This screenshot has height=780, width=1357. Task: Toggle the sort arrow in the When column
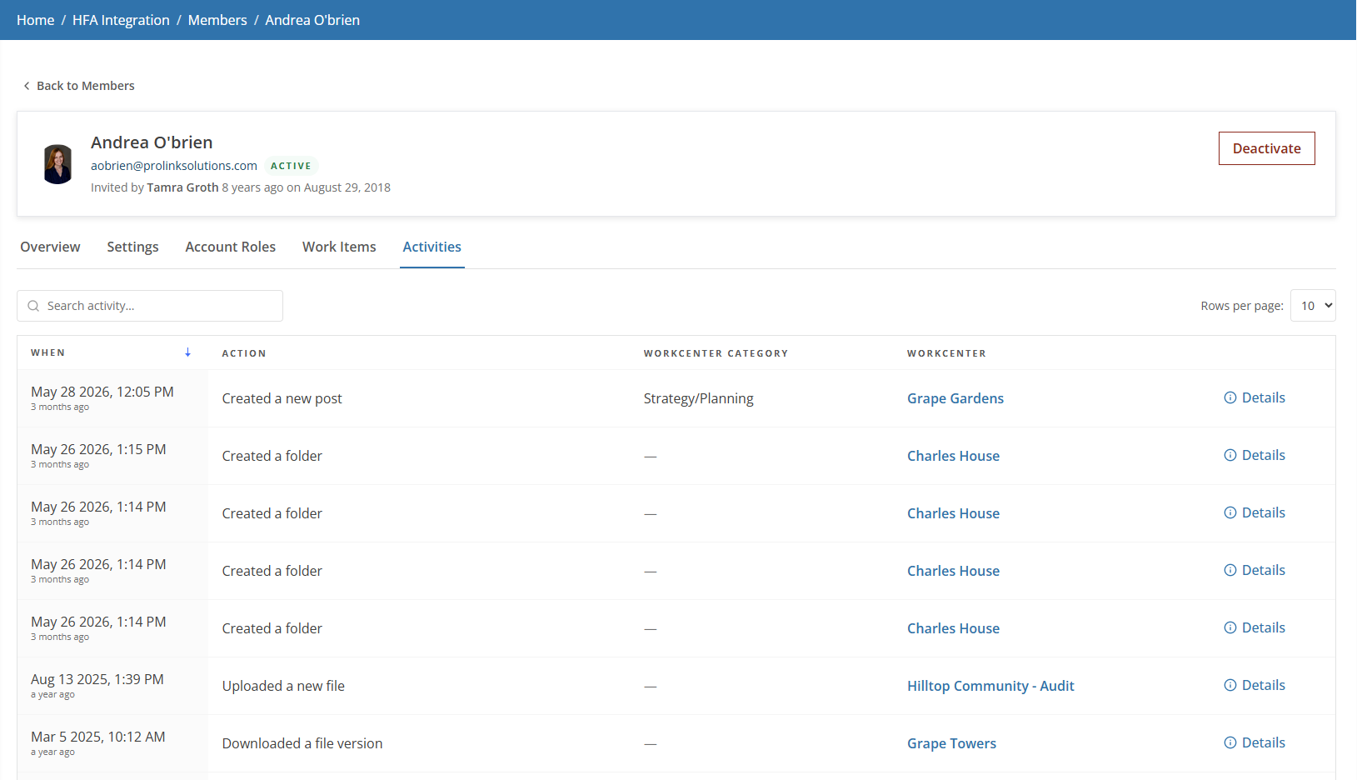(x=188, y=352)
